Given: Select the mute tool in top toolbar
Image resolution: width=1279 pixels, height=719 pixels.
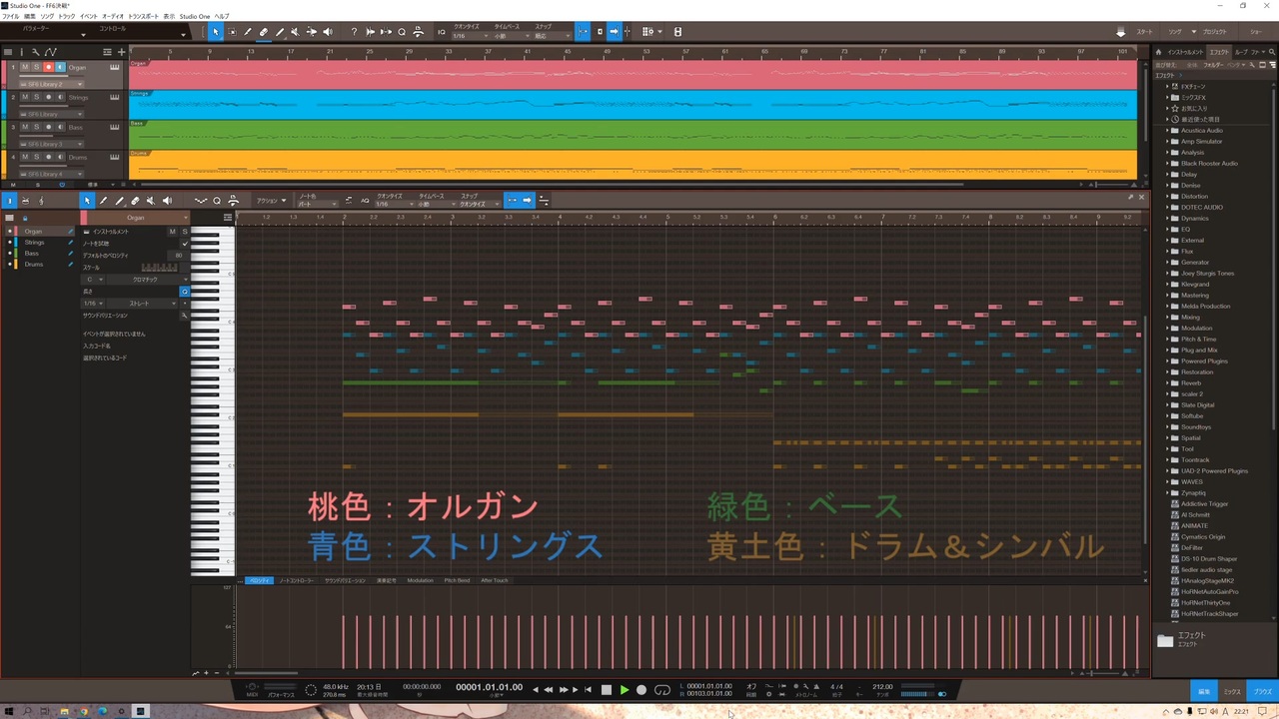Looking at the screenshot, I should 296,32.
